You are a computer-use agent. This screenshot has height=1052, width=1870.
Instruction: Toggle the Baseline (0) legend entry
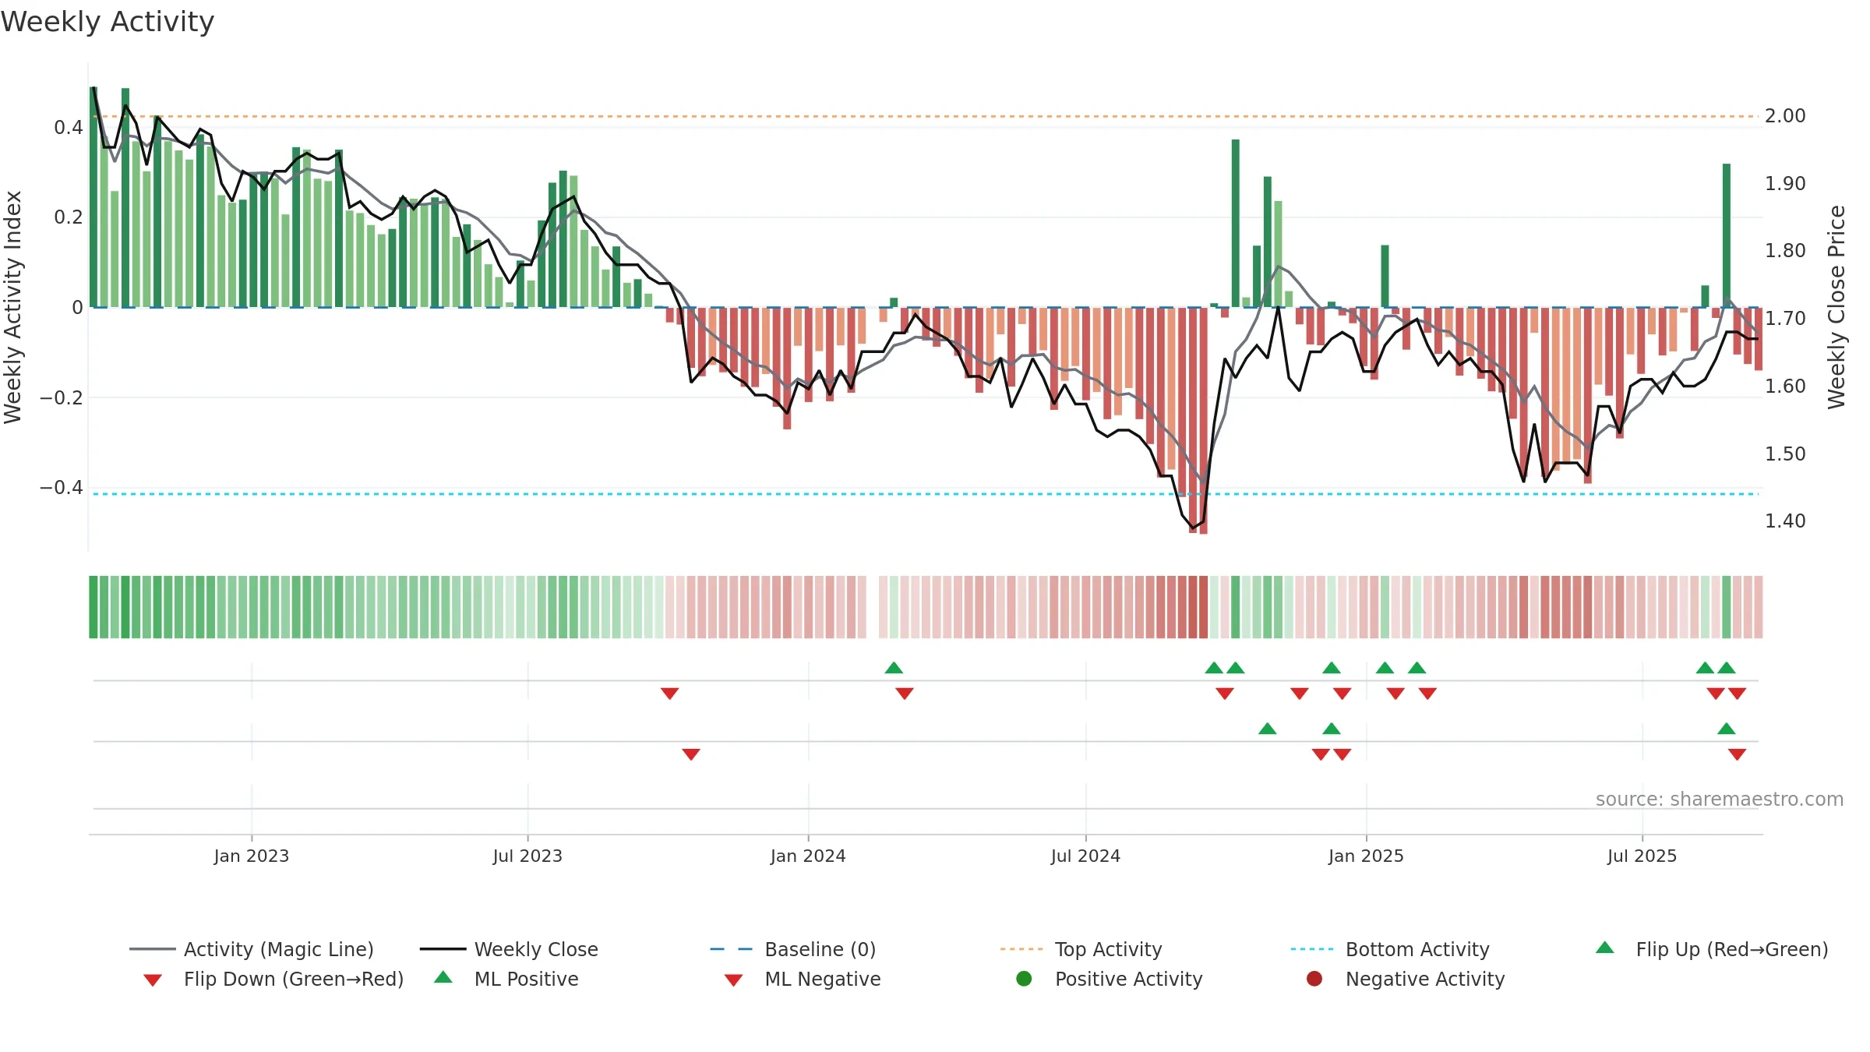[x=793, y=949]
